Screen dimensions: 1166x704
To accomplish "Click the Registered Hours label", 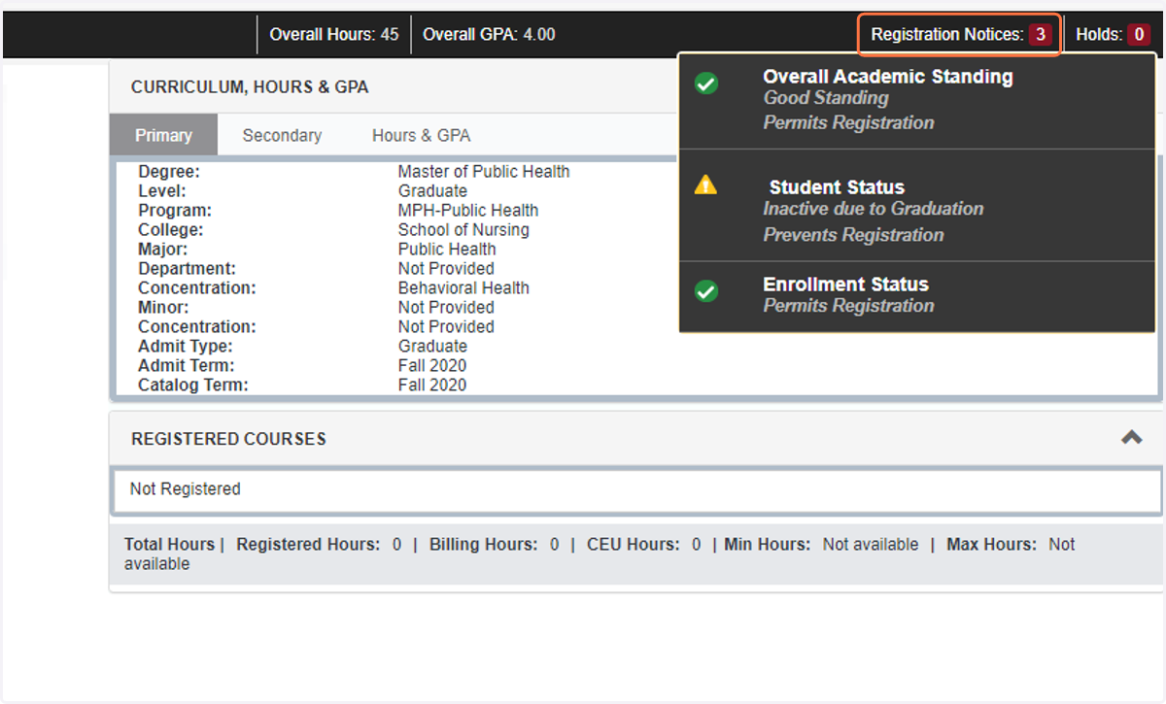I will (x=308, y=545).
